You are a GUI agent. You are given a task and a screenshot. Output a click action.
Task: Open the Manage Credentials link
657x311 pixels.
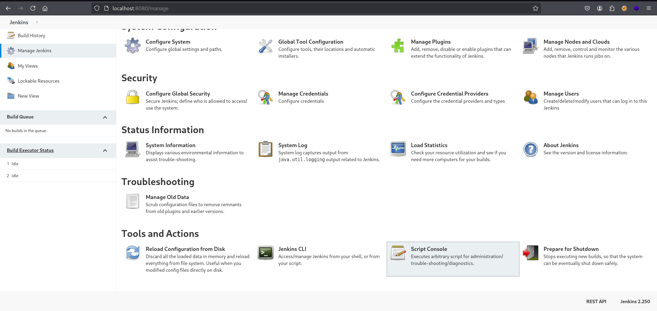tap(303, 94)
